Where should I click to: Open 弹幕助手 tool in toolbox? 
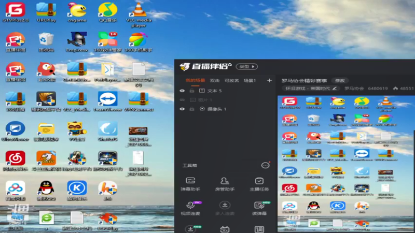tap(190, 184)
